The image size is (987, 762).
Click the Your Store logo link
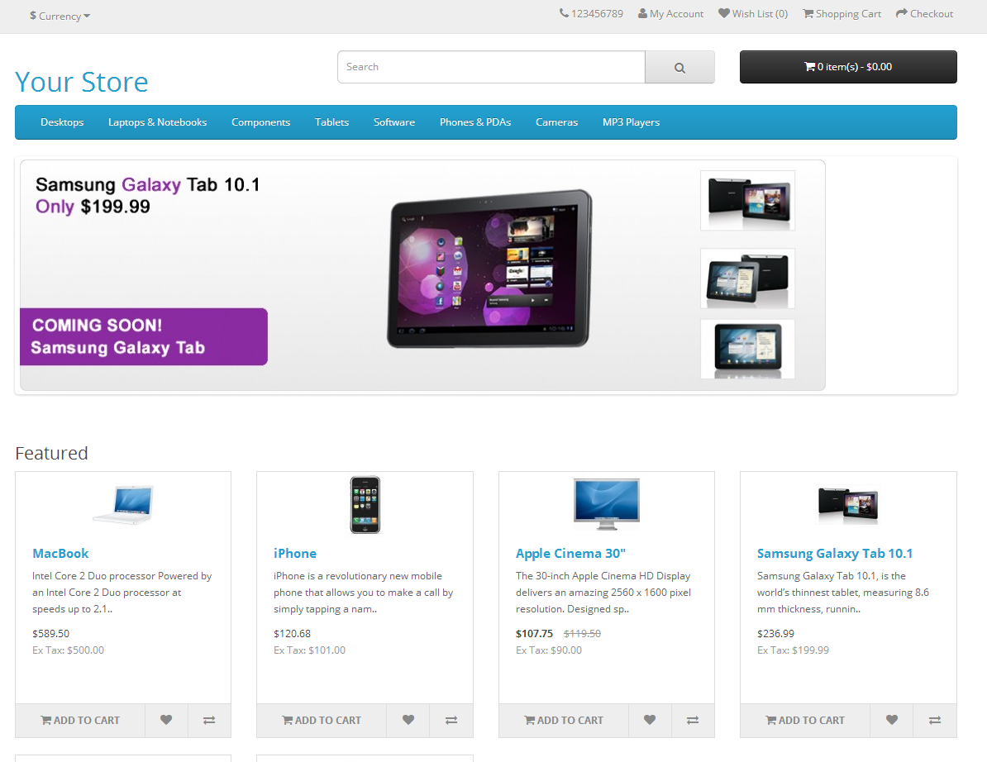click(82, 82)
